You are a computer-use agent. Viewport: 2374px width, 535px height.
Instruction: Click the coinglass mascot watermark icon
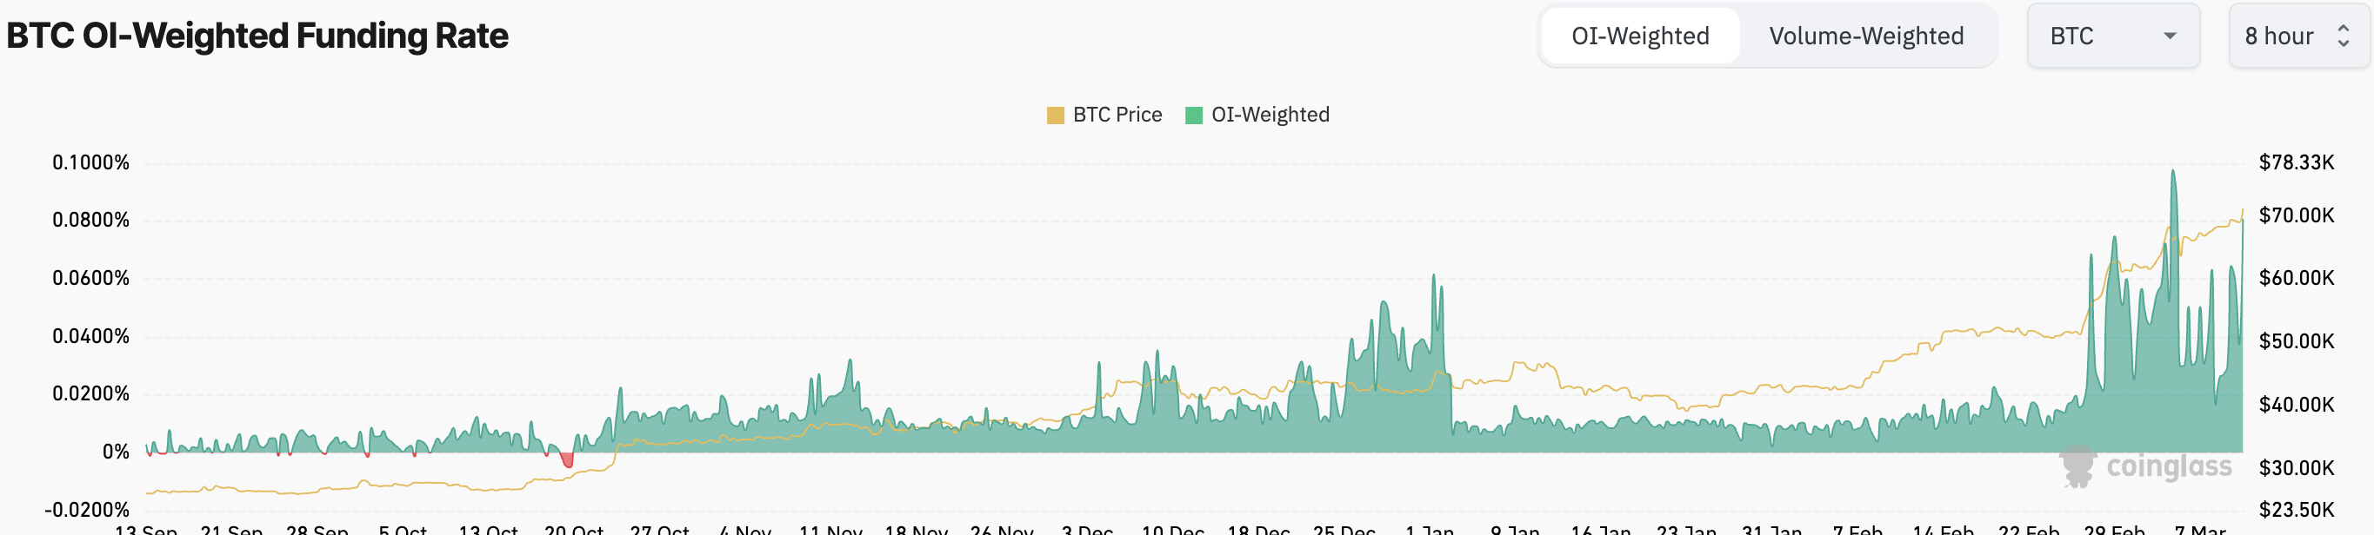(2078, 466)
